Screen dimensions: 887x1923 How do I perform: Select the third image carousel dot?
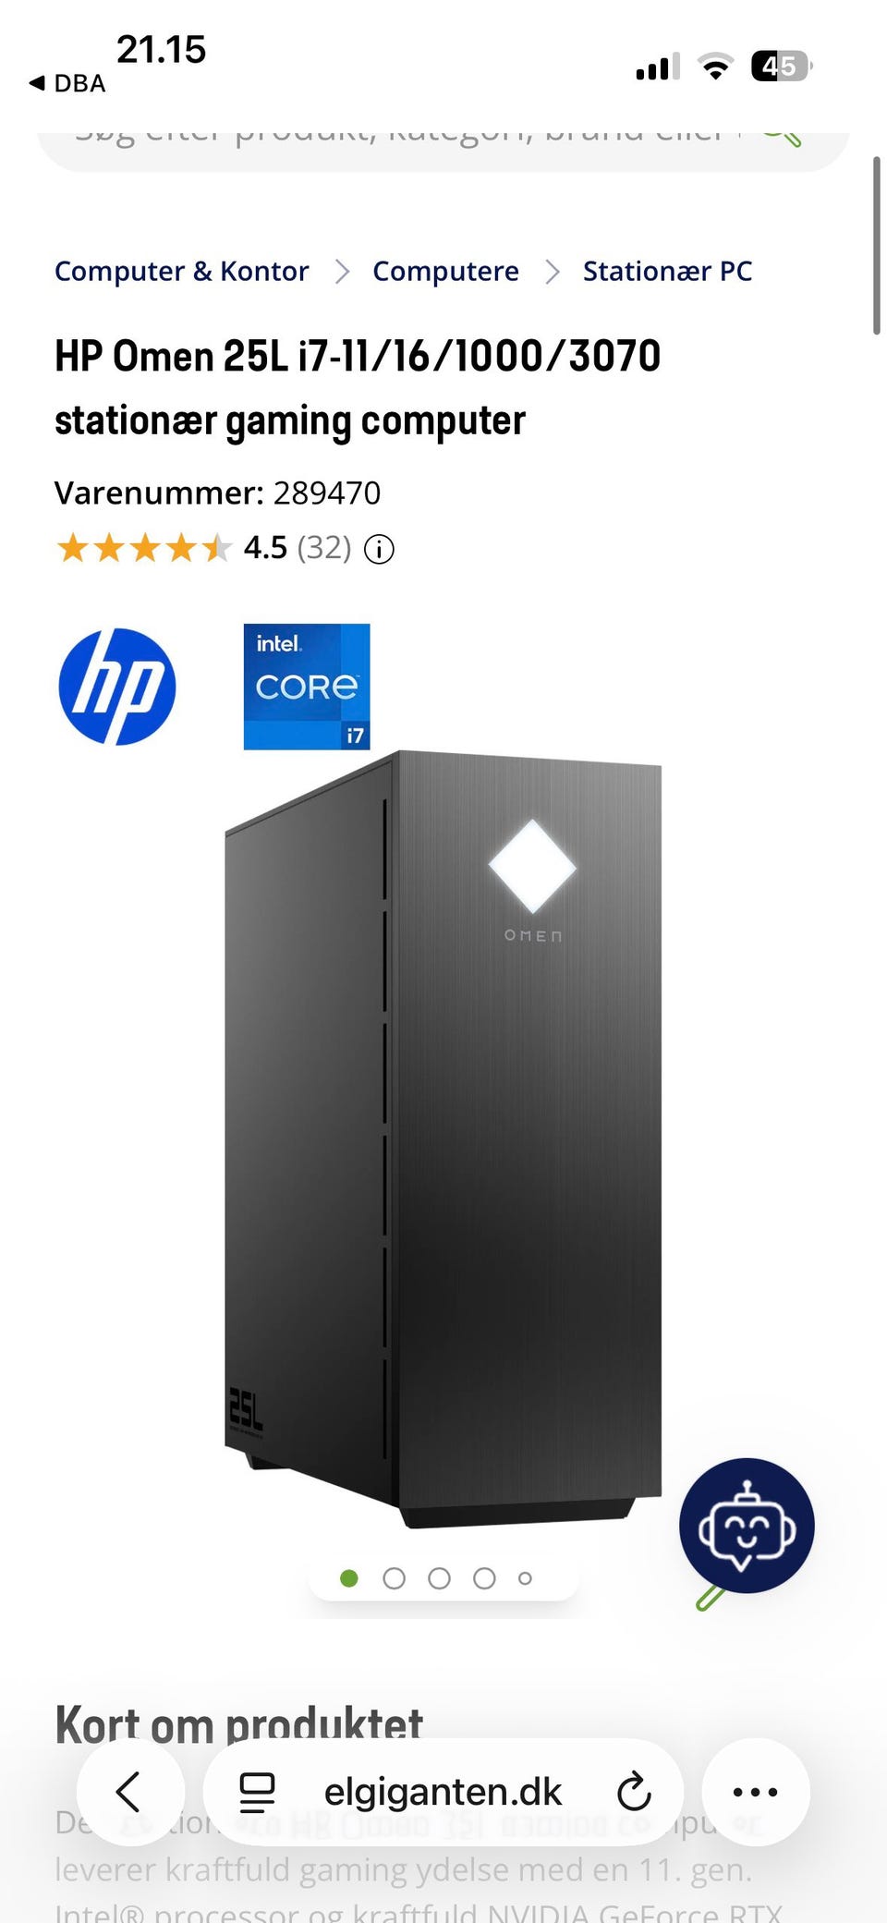coord(440,1578)
